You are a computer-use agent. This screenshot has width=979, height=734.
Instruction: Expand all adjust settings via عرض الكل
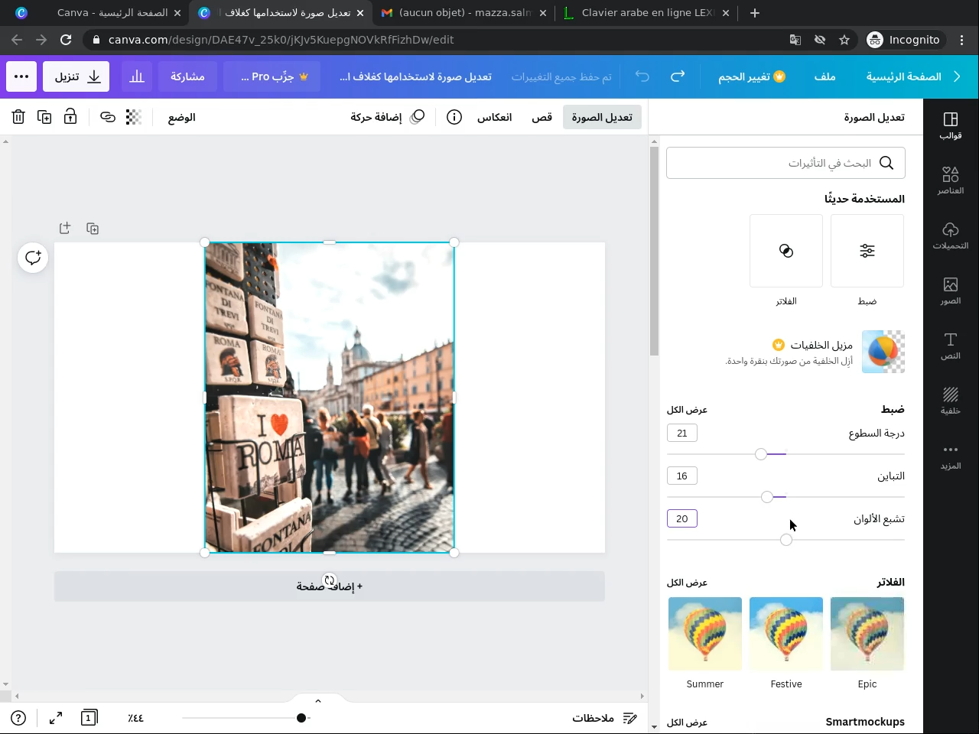point(687,410)
